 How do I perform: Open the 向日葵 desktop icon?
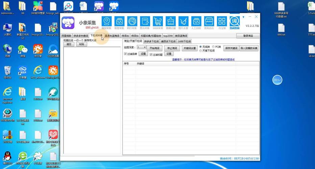[x=38, y=51]
